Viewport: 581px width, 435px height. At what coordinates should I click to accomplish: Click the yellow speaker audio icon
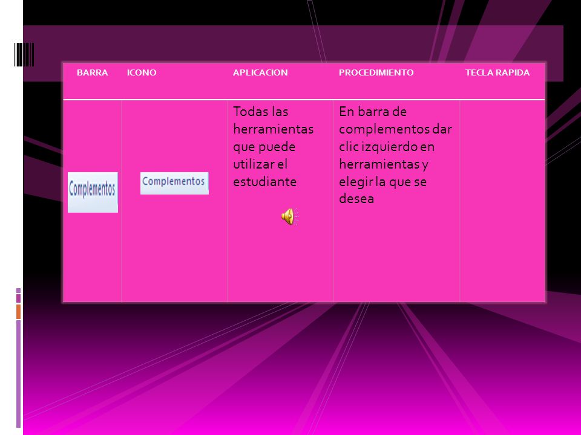point(290,216)
